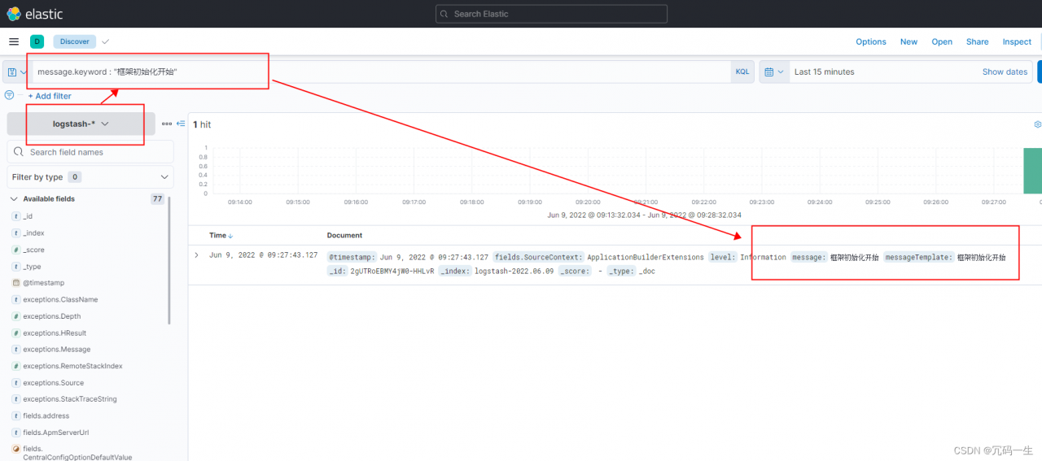Image resolution: width=1042 pixels, height=461 pixels.
Task: Click the logstash-2022.06.09 index value
Action: (514, 271)
